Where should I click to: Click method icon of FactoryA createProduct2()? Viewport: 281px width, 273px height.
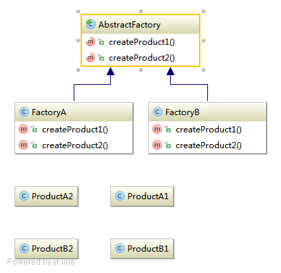coord(23,145)
